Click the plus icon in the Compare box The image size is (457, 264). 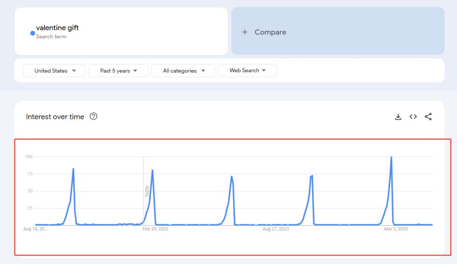[x=245, y=32]
